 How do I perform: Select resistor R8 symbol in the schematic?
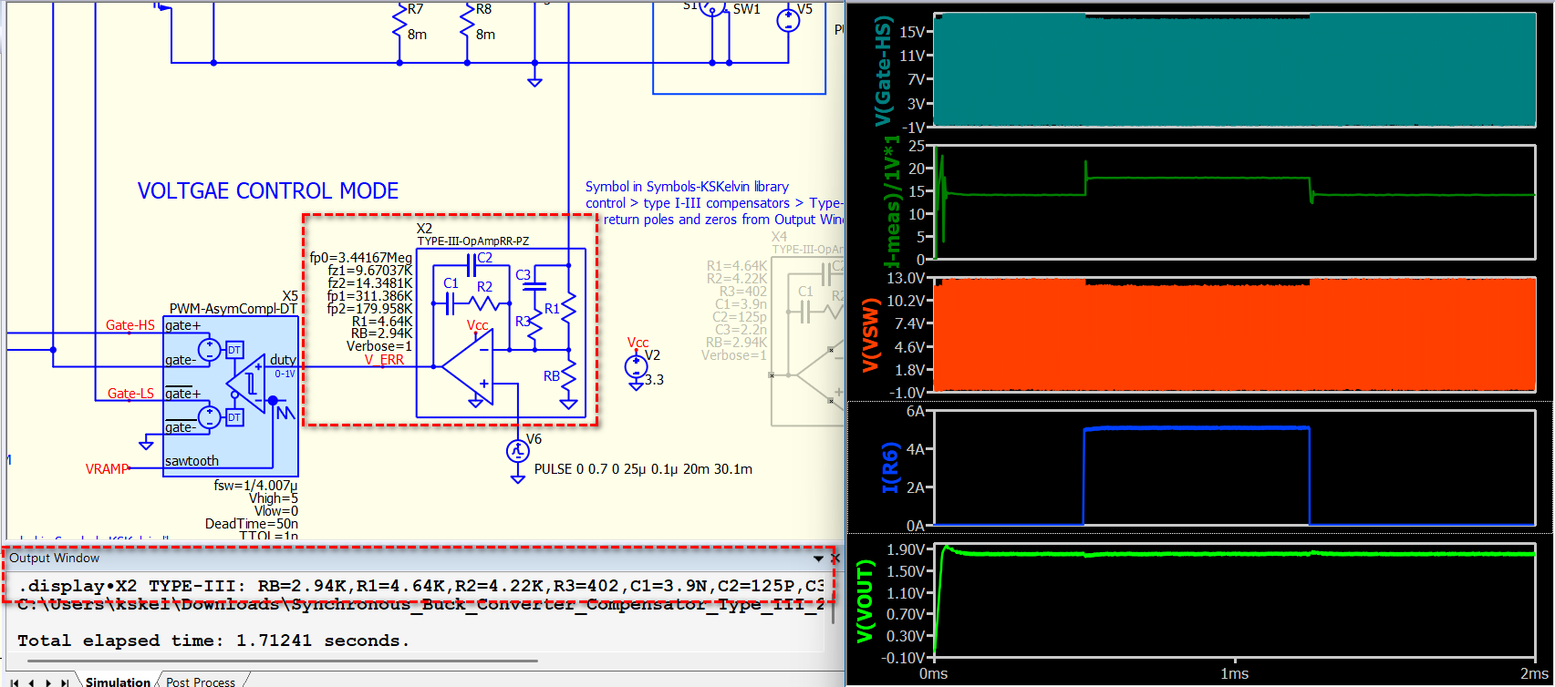click(467, 22)
